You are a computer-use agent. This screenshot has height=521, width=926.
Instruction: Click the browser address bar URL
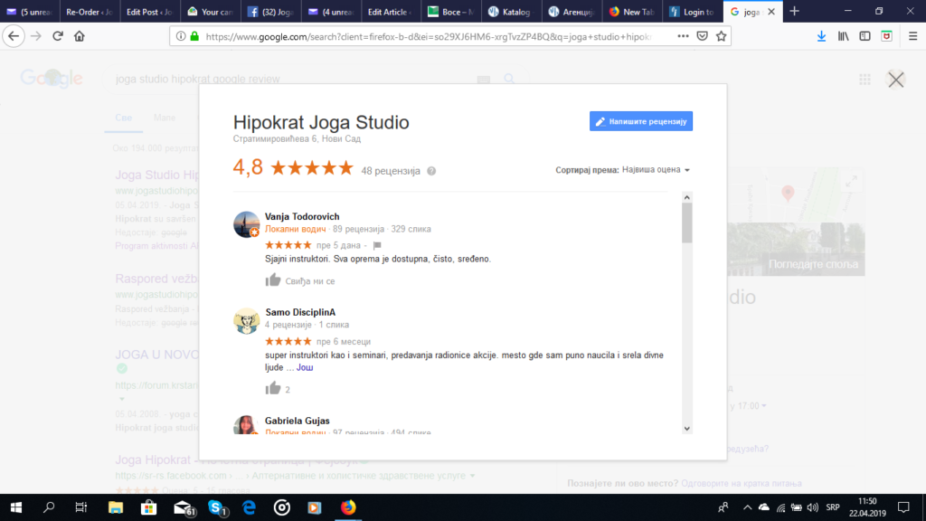[x=428, y=36]
